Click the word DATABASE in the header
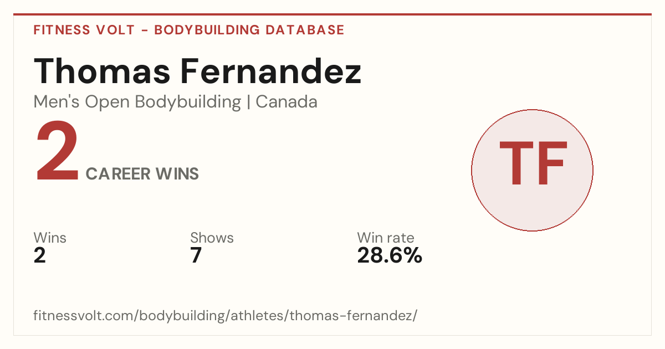Image resolution: width=665 pixels, height=349 pixels. click(305, 30)
